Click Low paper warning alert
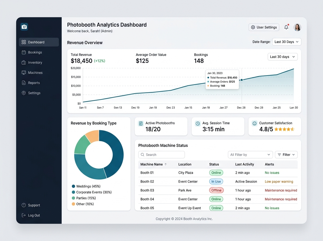 279,182
